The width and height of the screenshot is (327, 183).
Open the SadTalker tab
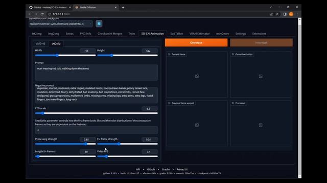(177, 34)
